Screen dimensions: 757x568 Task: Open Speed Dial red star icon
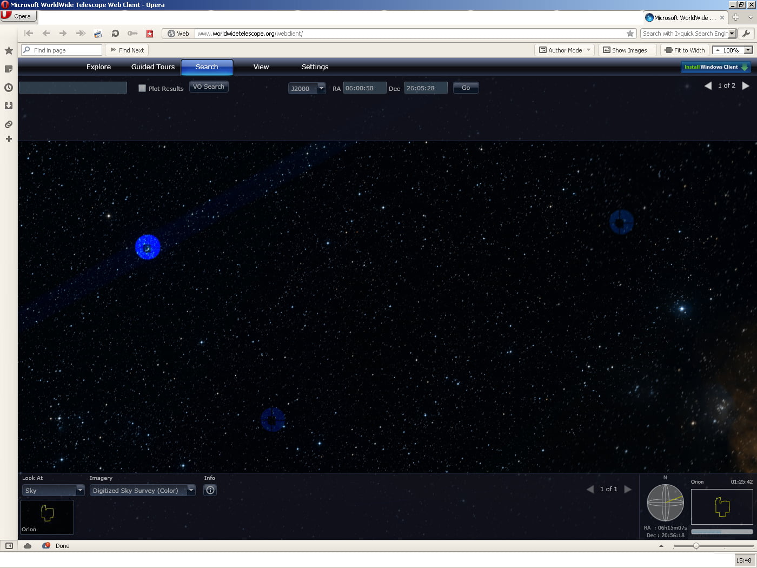[x=150, y=34]
